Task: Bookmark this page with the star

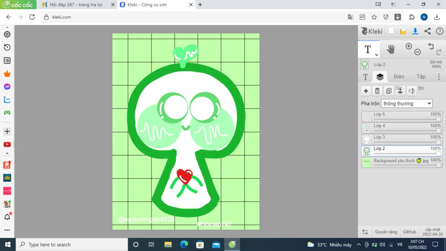Action: [374, 17]
